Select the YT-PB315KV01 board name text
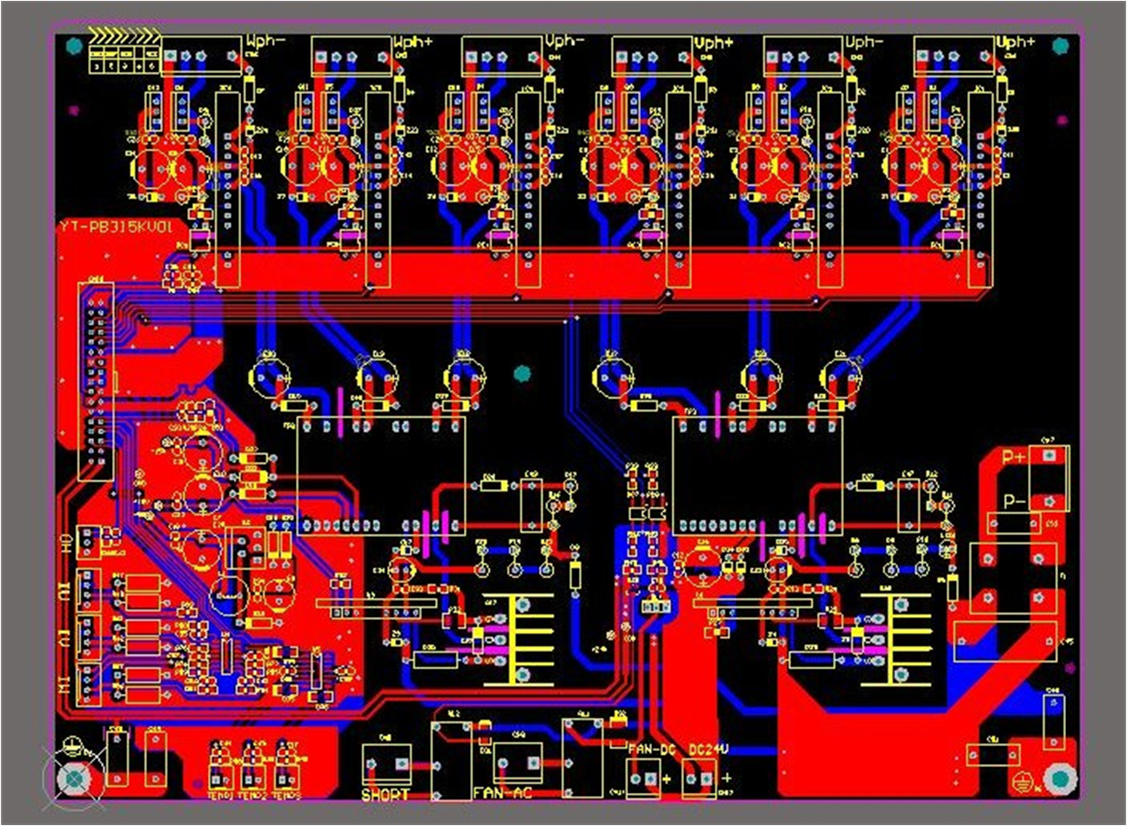 coord(117,228)
